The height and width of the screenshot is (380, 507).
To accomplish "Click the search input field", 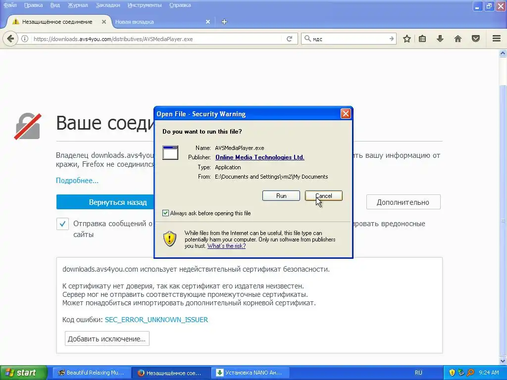I will (349, 39).
